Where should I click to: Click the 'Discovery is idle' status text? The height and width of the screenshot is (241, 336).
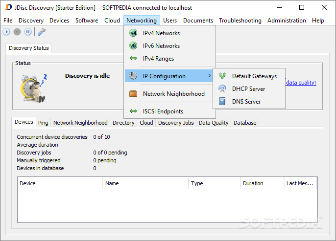87,76
